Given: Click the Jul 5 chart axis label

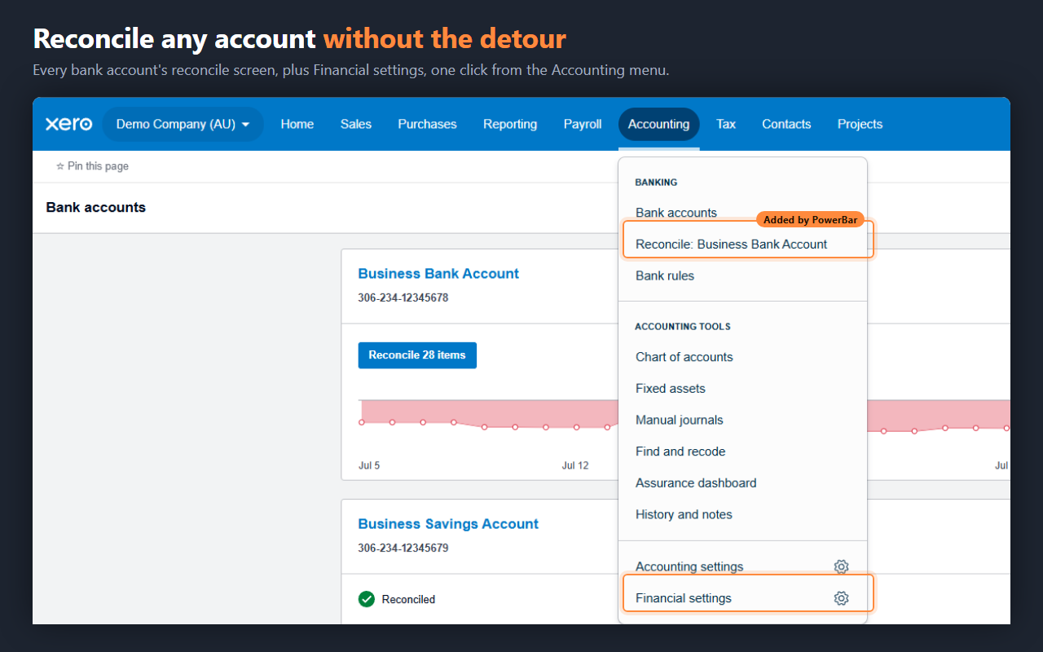Looking at the screenshot, I should (x=369, y=465).
